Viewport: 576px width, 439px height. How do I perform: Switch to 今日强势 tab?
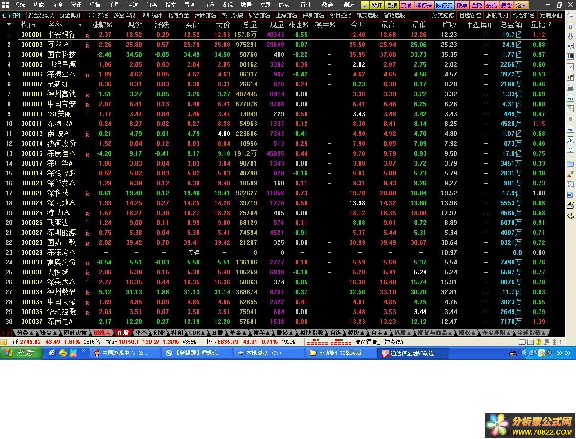(x=340, y=15)
